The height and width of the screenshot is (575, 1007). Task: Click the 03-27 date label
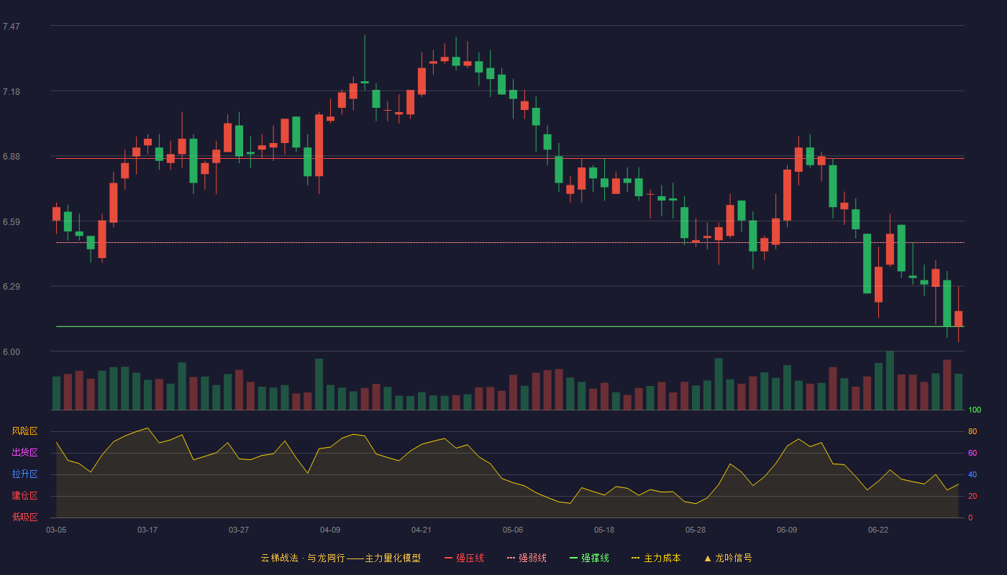pyautogui.click(x=239, y=530)
